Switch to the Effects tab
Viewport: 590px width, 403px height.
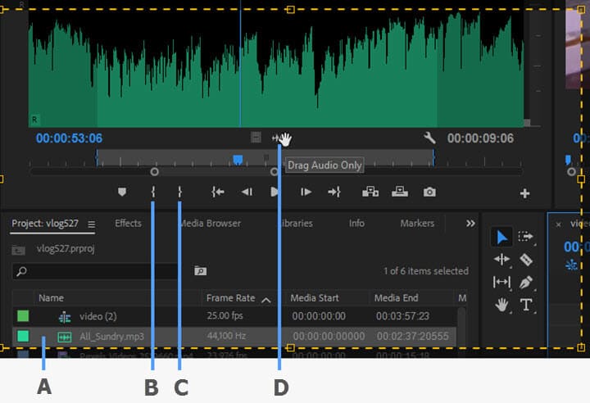tap(128, 224)
